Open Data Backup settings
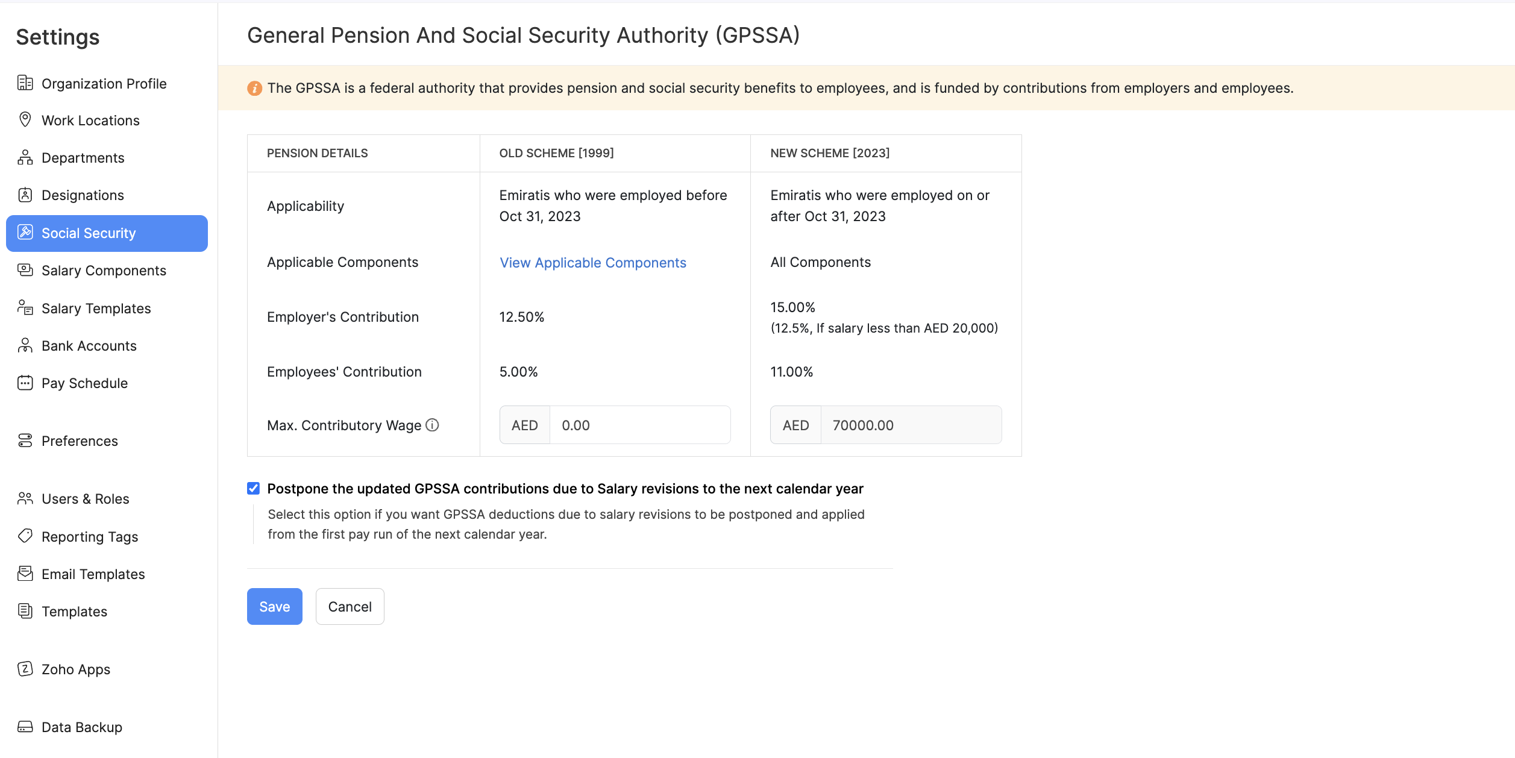The image size is (1515, 758). tap(81, 727)
